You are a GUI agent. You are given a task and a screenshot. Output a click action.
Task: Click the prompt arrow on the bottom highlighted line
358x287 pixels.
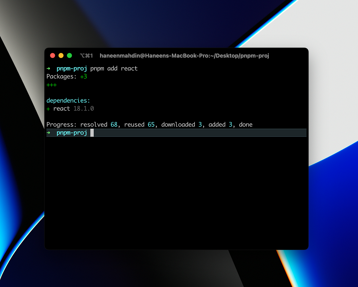pyautogui.click(x=48, y=132)
